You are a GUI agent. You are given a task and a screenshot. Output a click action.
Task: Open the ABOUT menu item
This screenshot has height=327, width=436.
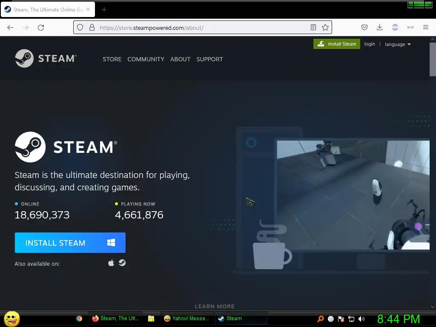180,59
